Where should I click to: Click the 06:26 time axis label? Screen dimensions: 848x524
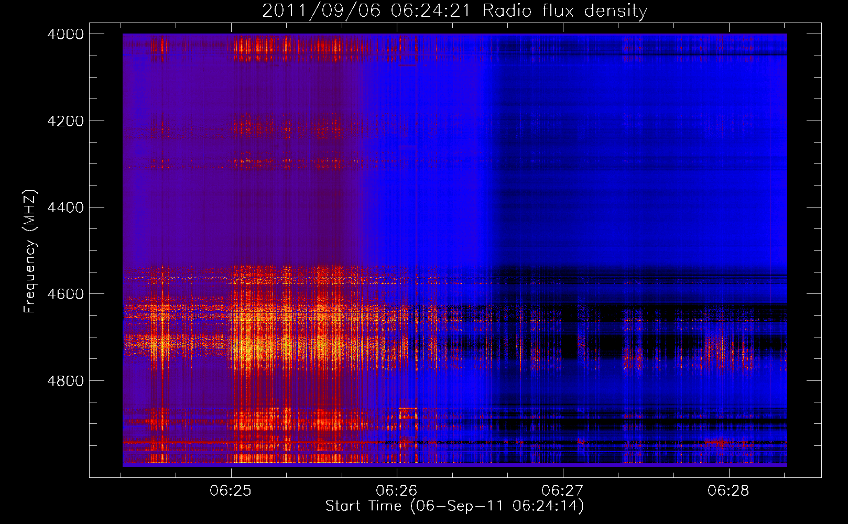(397, 490)
